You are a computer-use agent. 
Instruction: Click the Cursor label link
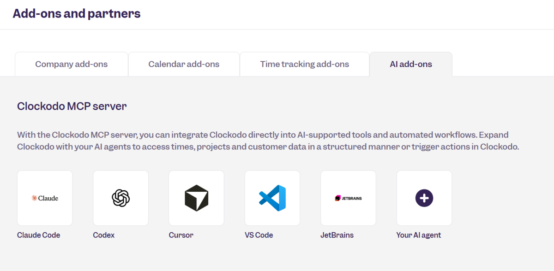(181, 235)
